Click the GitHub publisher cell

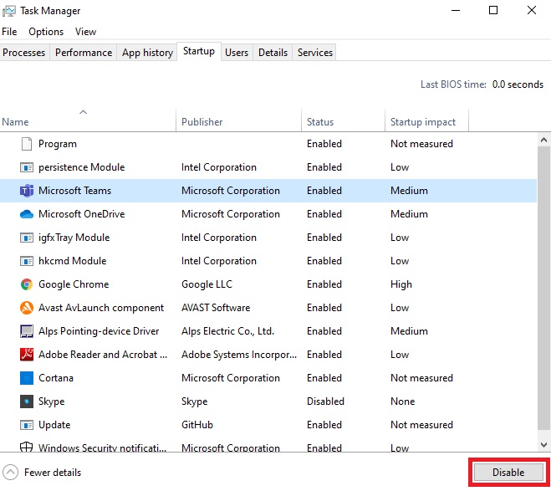[x=197, y=425]
